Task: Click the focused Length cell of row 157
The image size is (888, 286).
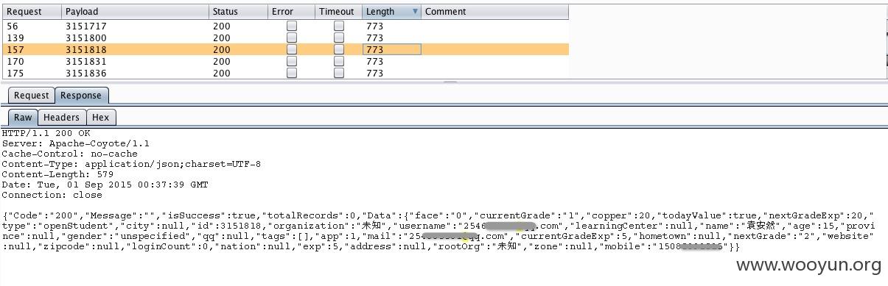Action: [392, 49]
